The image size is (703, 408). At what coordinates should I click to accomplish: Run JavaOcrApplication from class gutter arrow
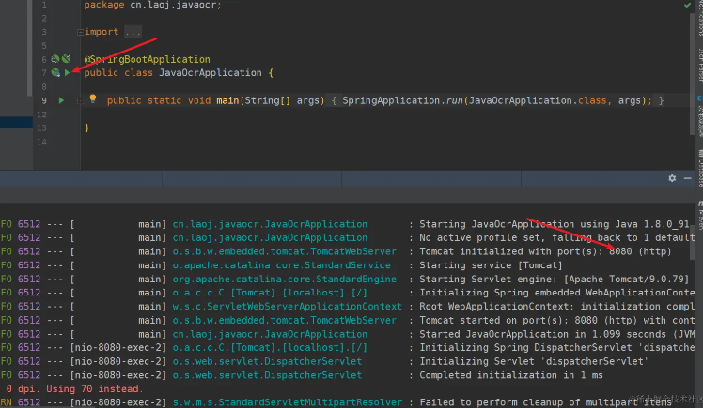point(66,73)
